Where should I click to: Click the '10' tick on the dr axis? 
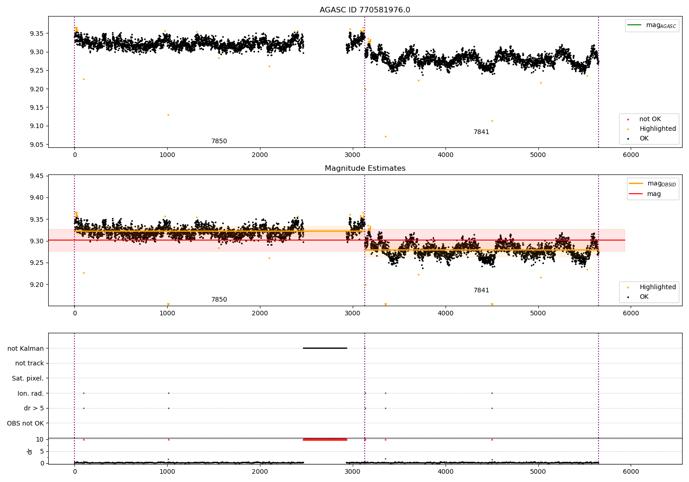point(40,439)
